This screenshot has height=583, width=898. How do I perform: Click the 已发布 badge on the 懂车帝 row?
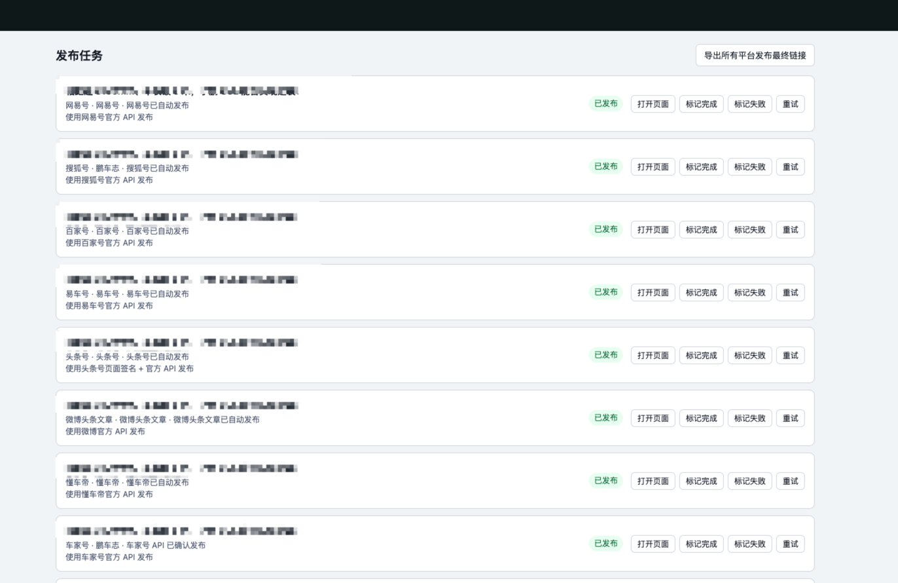(605, 481)
